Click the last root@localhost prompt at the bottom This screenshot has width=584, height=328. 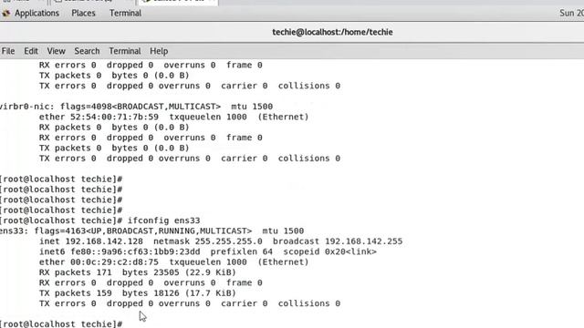61,324
